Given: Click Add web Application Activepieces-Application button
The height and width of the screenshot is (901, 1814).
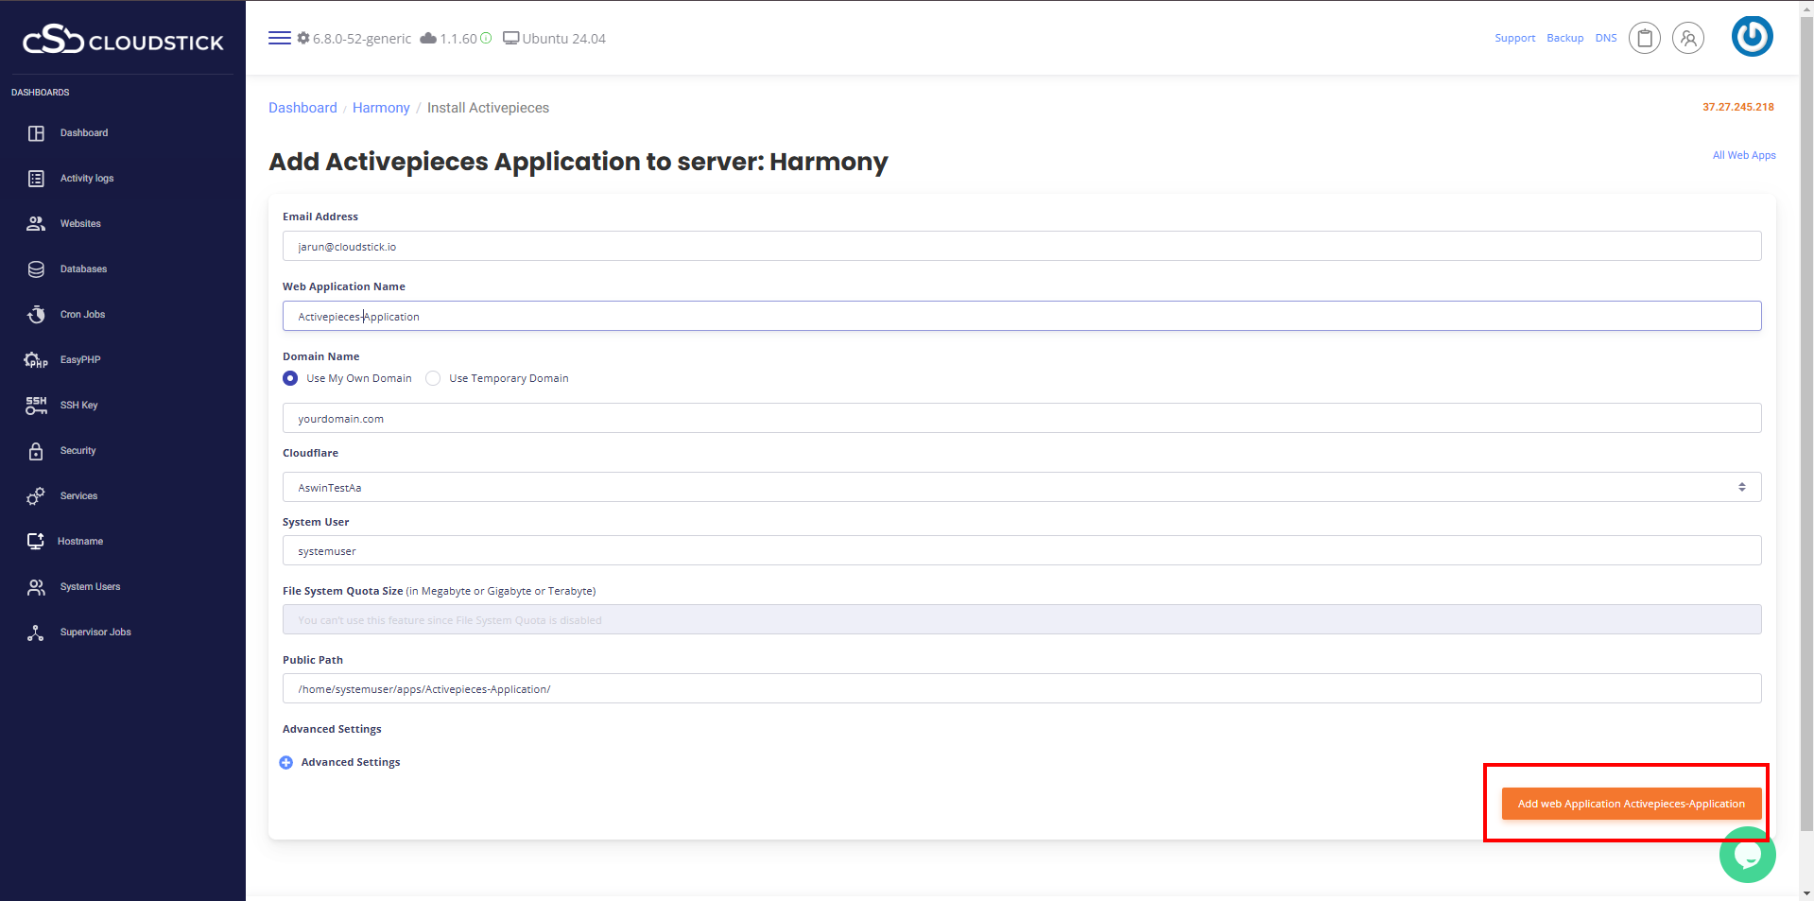Looking at the screenshot, I should [1631, 804].
